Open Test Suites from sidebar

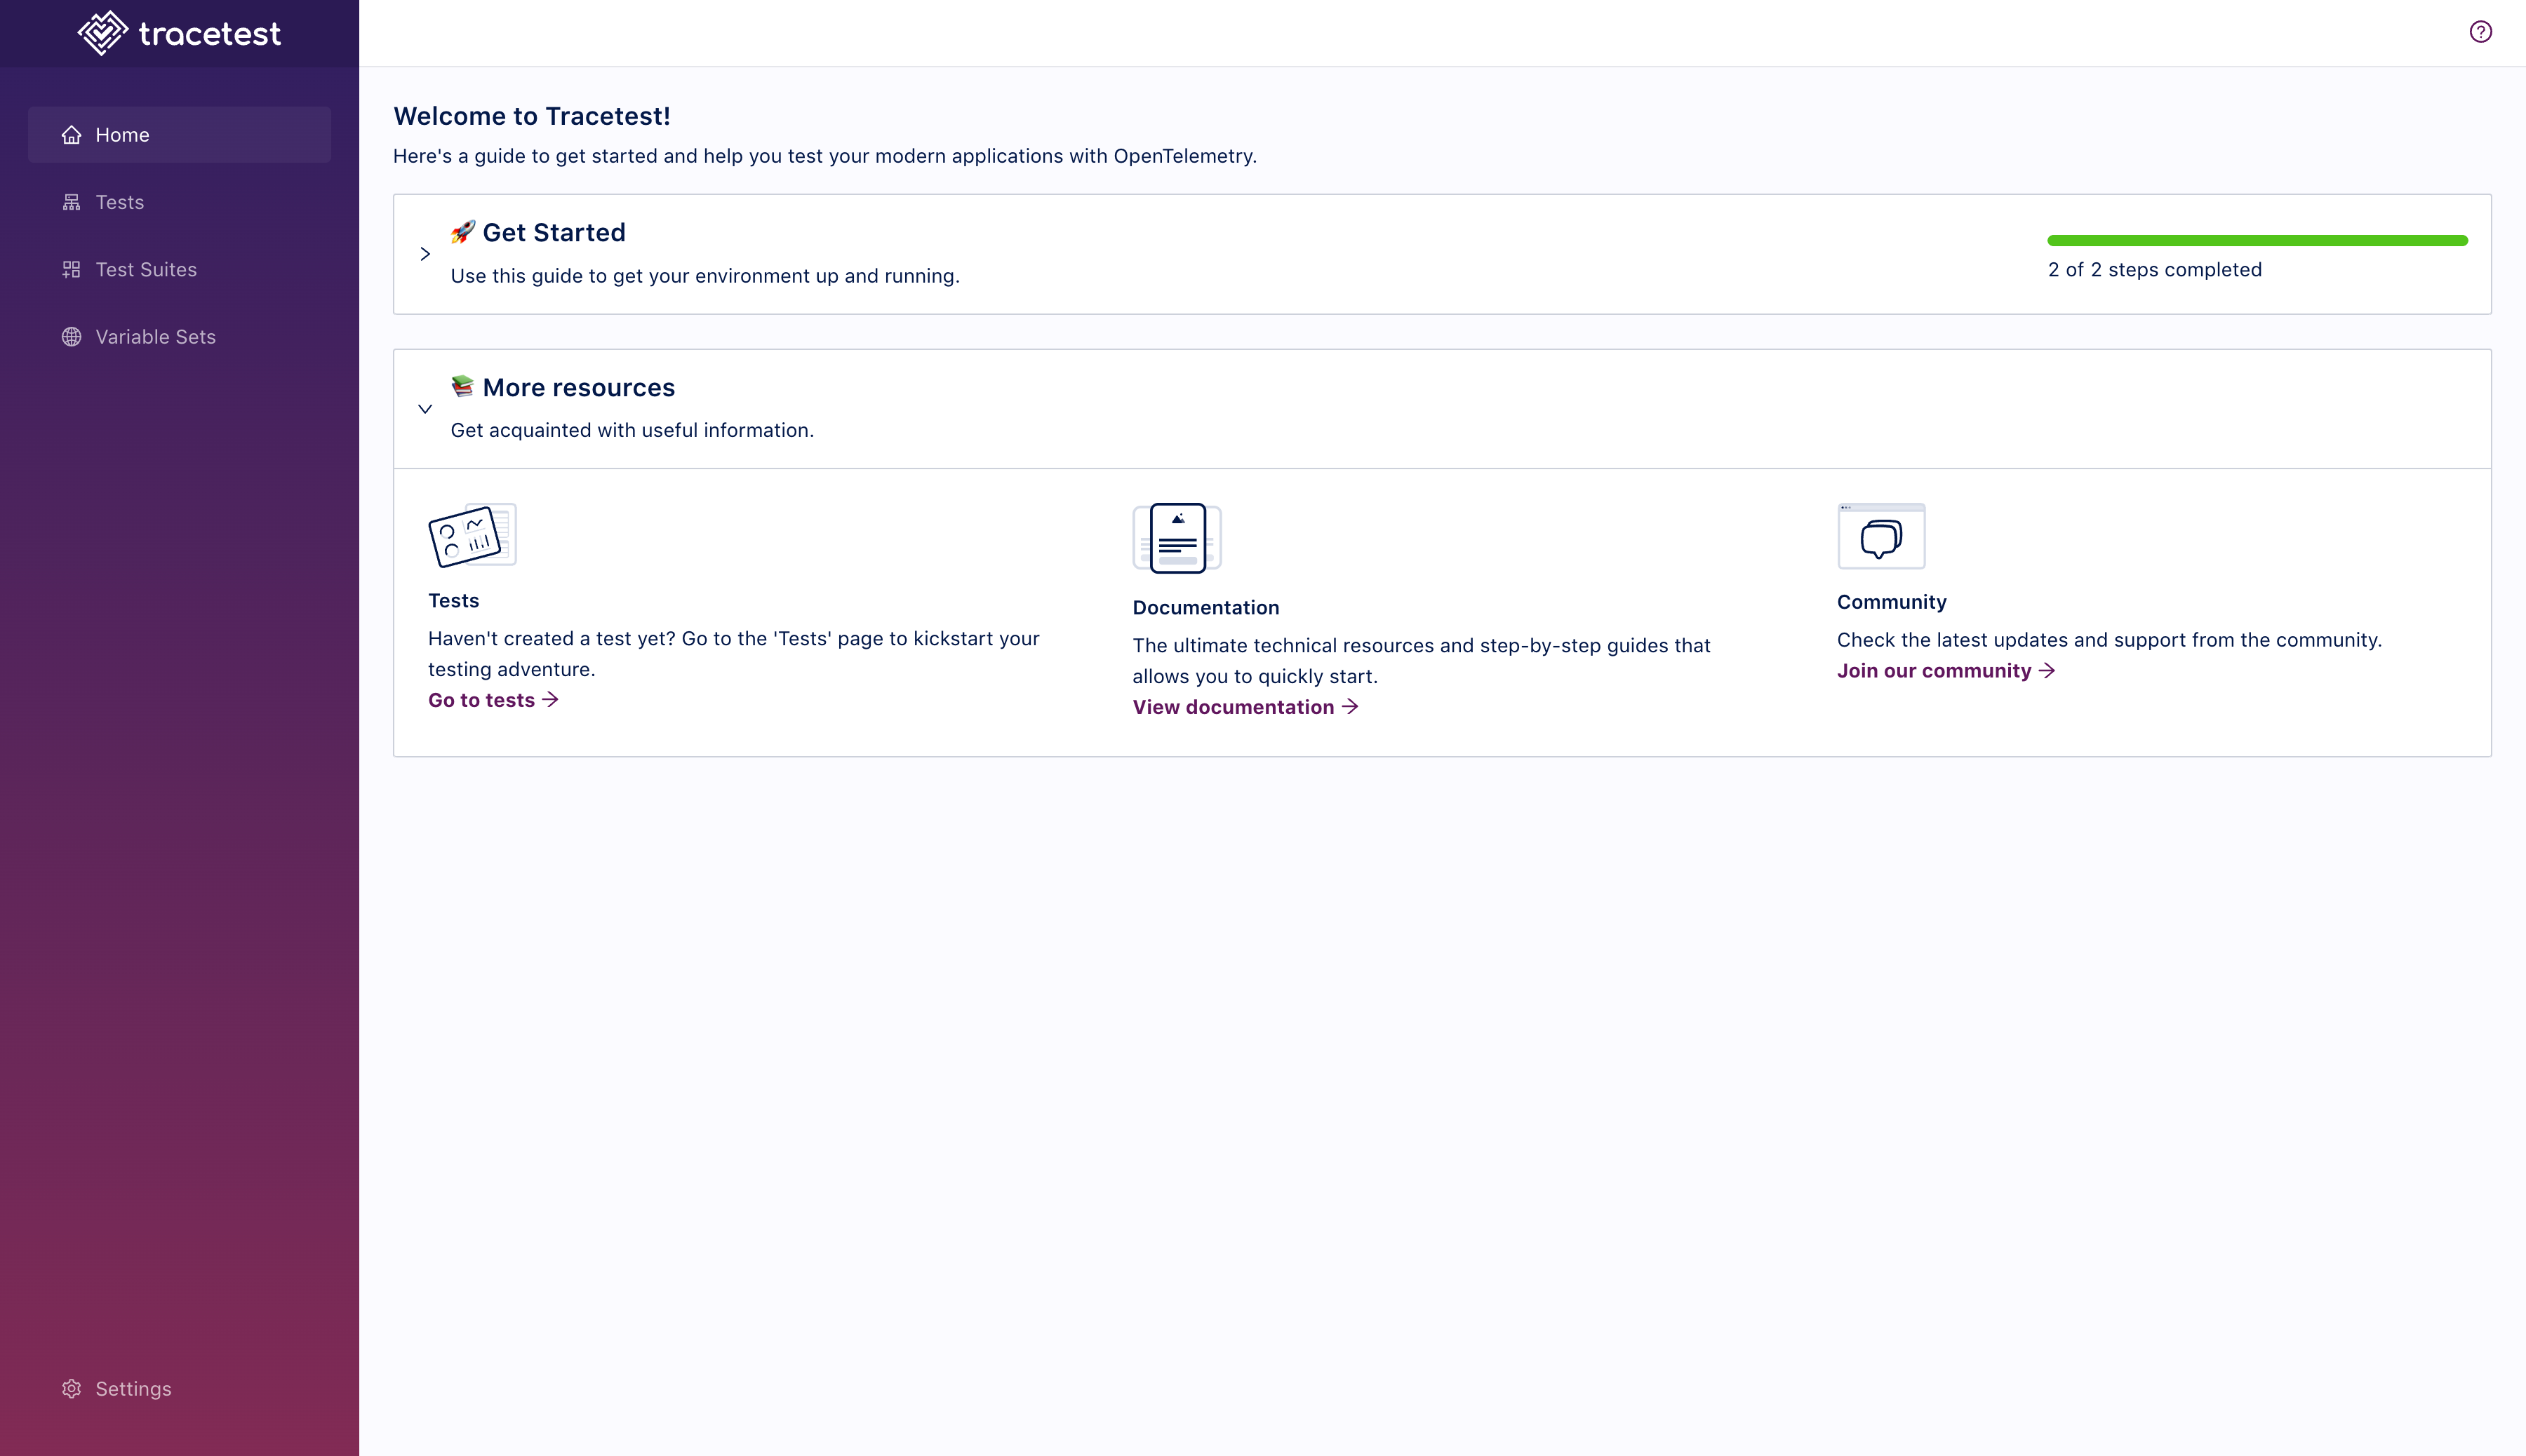[x=179, y=269]
